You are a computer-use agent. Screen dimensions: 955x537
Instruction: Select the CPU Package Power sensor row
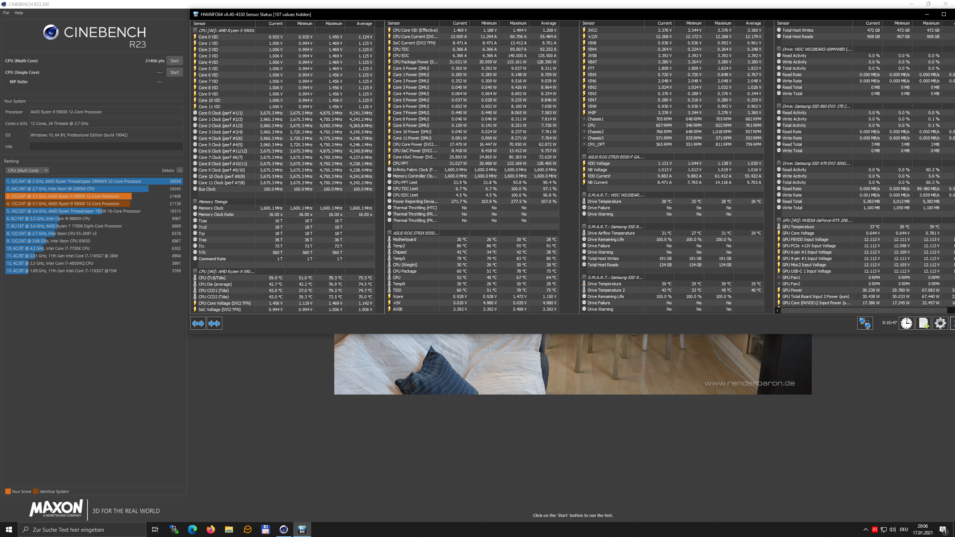[473, 62]
